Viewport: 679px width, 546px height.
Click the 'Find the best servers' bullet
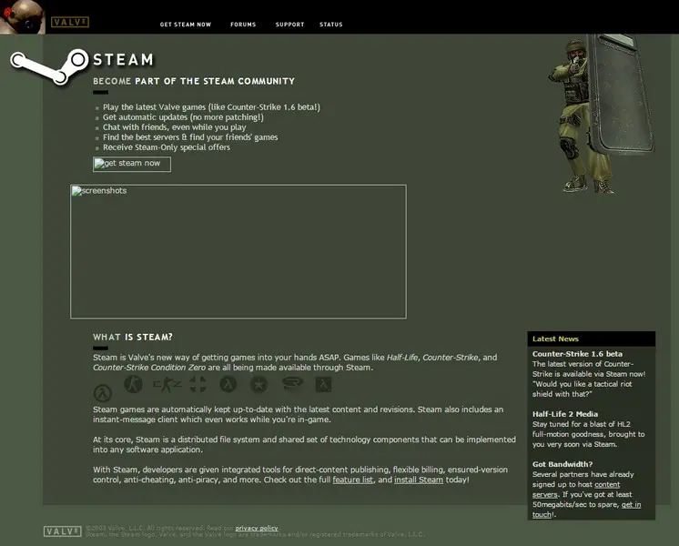pos(190,137)
